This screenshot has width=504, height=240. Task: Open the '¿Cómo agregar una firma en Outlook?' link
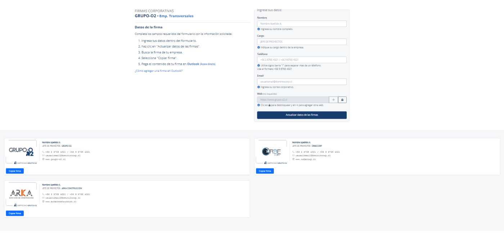click(158, 71)
